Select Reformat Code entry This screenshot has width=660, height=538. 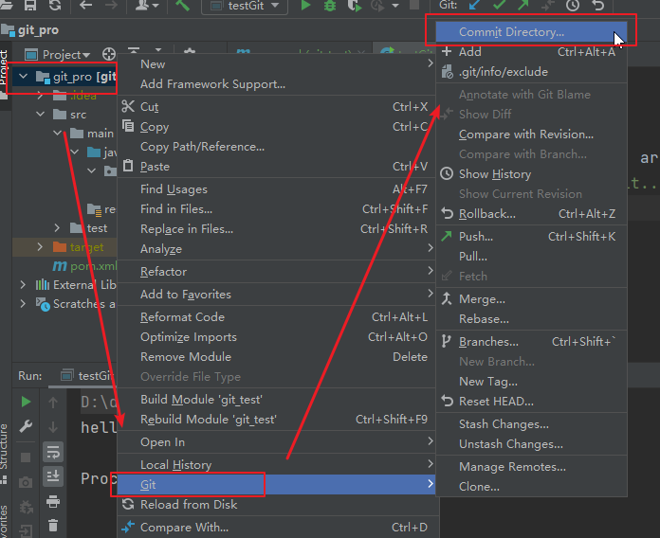pyautogui.click(x=276, y=317)
